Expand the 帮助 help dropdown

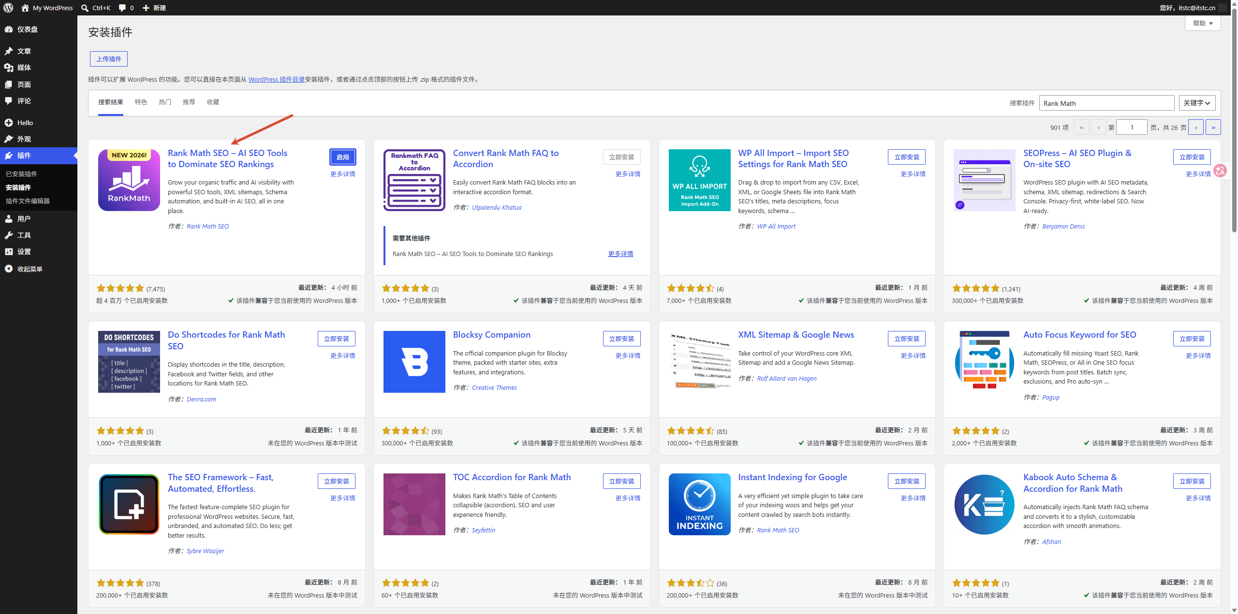1203,23
